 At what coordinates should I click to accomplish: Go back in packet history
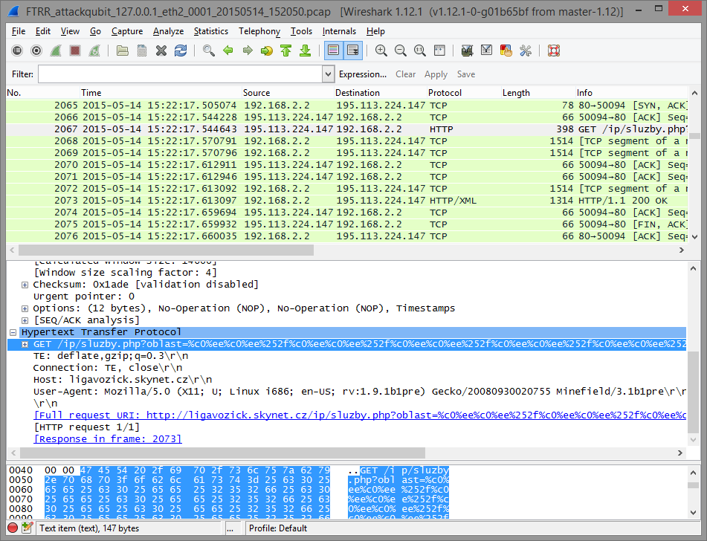pyautogui.click(x=227, y=51)
